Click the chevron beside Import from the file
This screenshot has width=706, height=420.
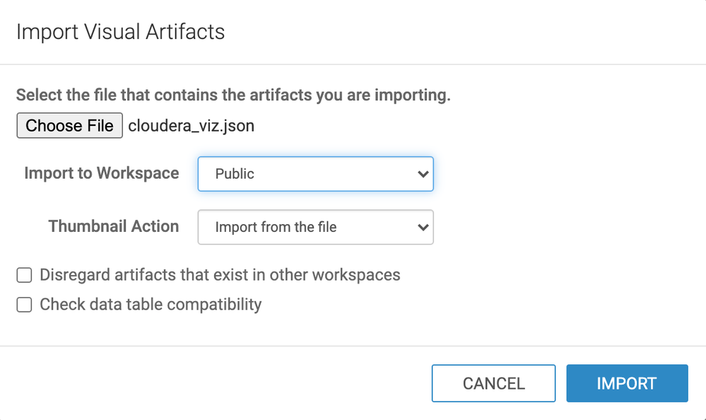pyautogui.click(x=423, y=228)
